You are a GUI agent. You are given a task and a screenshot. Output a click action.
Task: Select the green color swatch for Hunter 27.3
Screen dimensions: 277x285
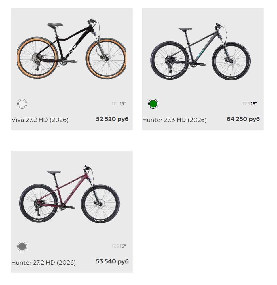tap(153, 104)
